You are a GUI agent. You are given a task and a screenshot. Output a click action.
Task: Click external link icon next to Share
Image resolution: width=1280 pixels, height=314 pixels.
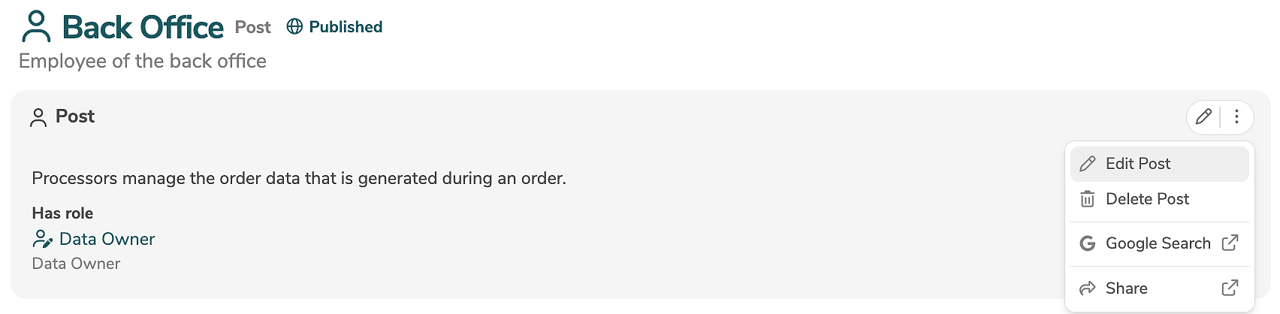(x=1230, y=288)
